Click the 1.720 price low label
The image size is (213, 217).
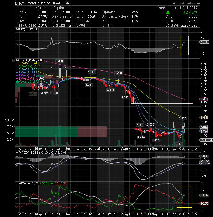[x=156, y=140]
